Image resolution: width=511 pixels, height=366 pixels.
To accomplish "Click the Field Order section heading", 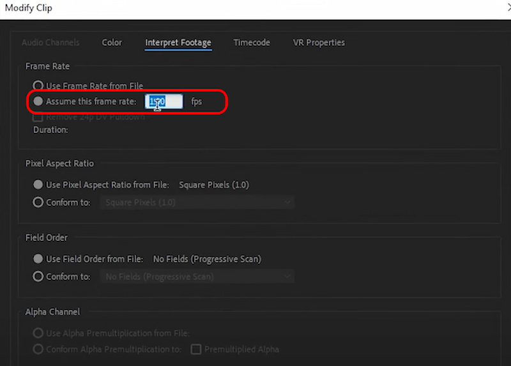I will [47, 238].
